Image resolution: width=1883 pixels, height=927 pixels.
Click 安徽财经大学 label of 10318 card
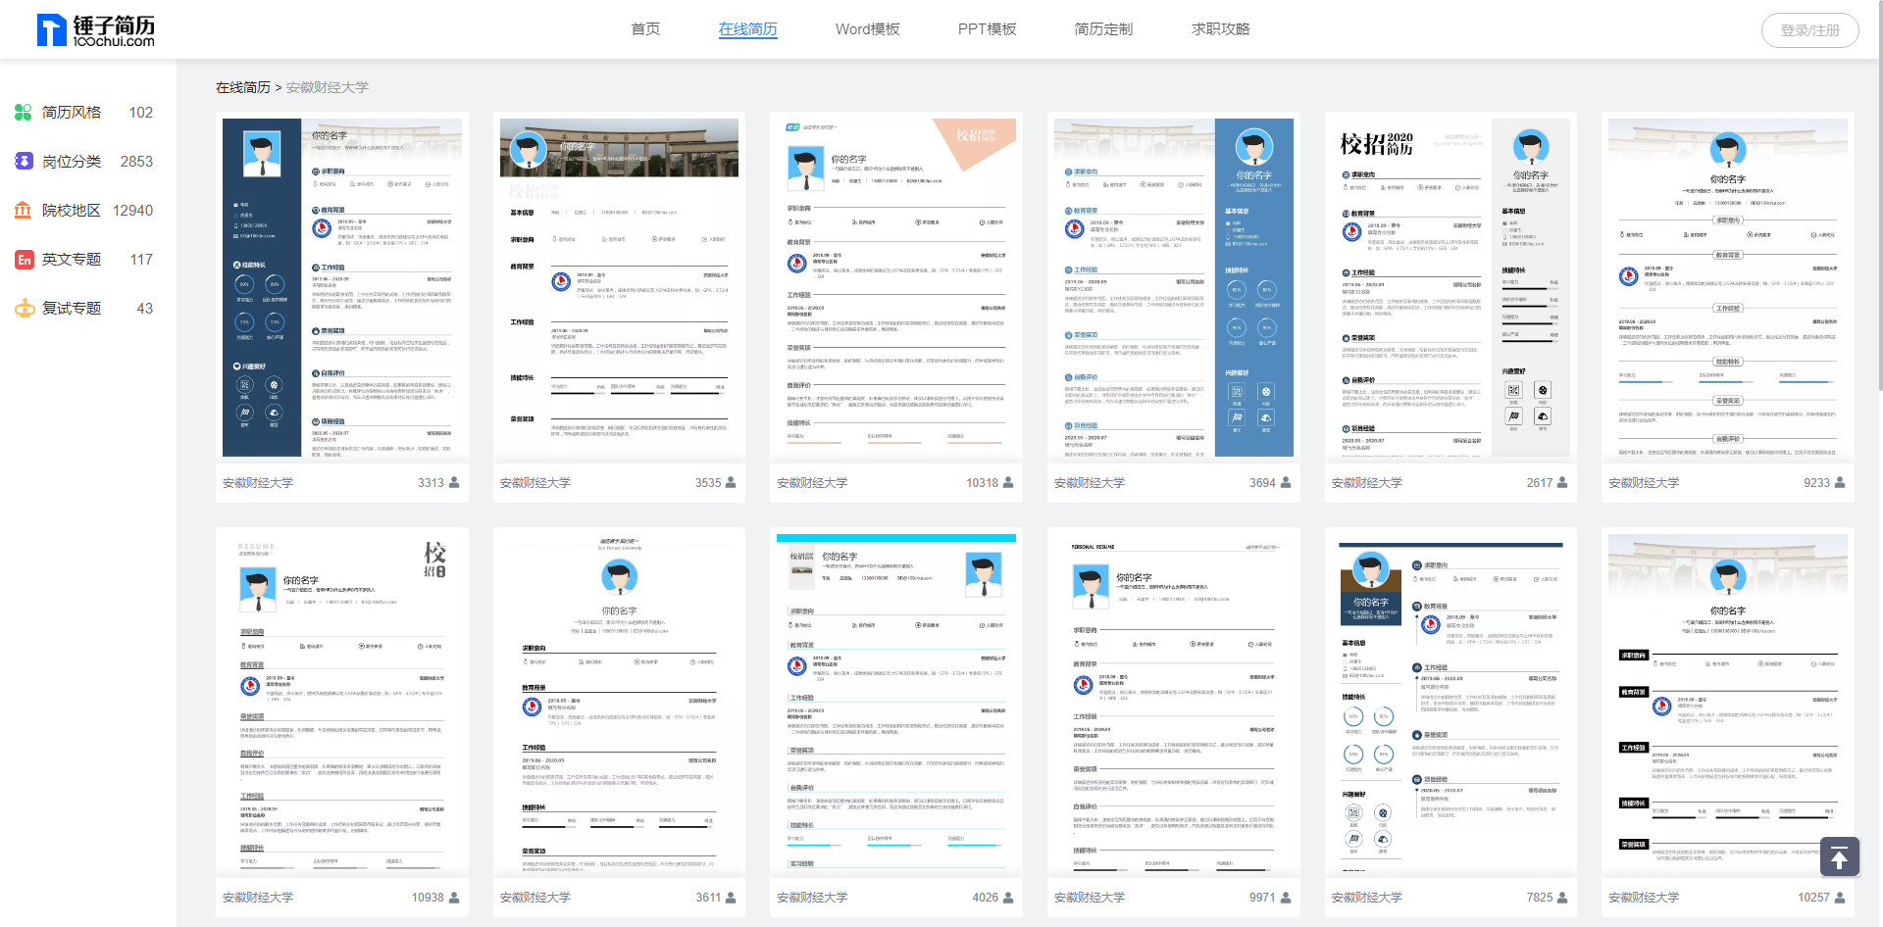[812, 483]
